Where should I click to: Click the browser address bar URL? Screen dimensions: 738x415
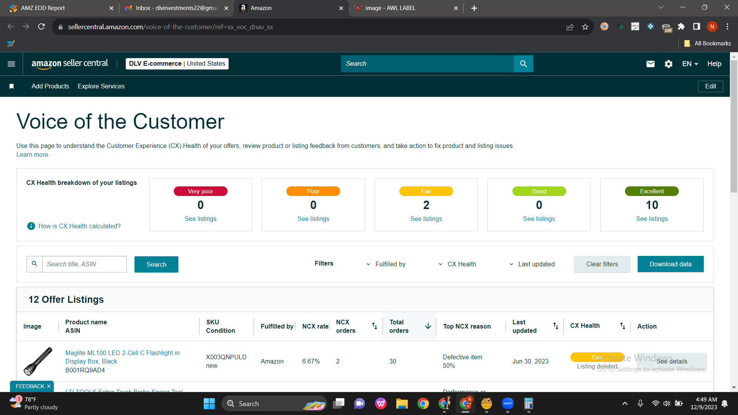pyautogui.click(x=170, y=27)
